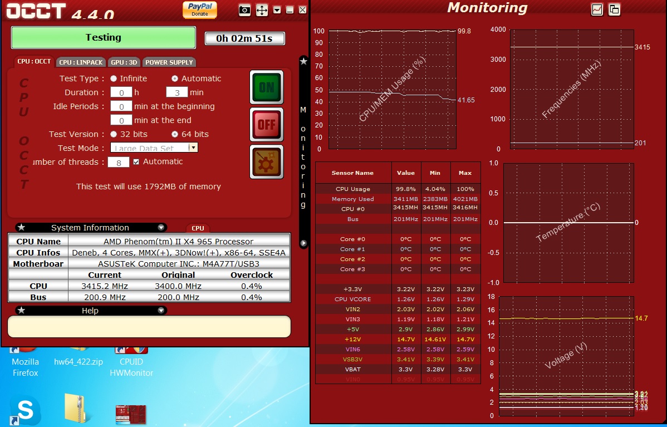667x427 pixels.
Task: Take a screenshot with the camera icon
Action: tap(244, 10)
